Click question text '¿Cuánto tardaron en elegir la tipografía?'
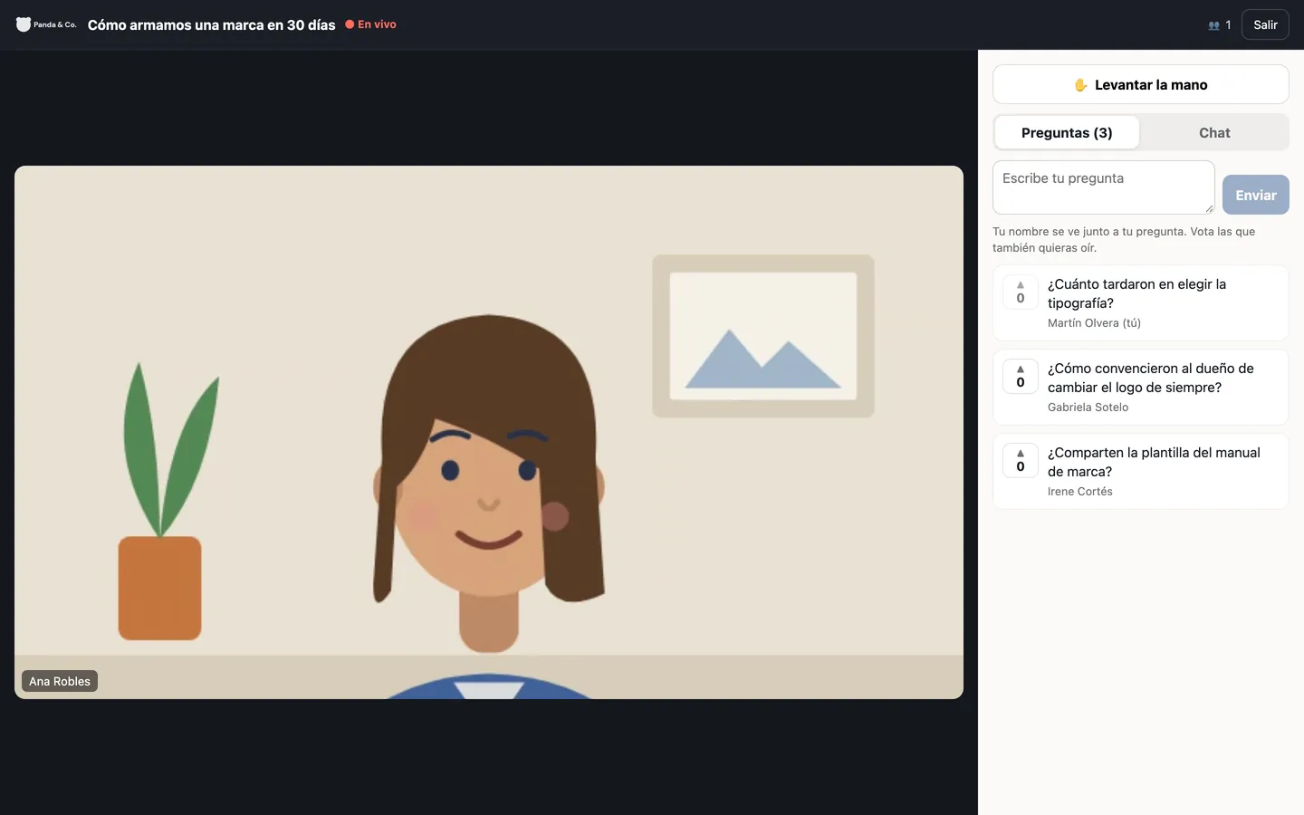This screenshot has height=815, width=1304. click(x=1136, y=293)
